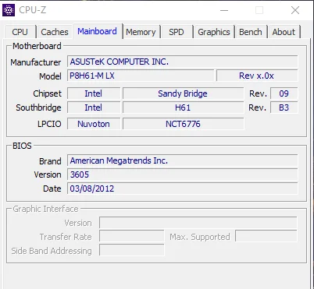Screen dimensions: 314x289
Task: Minimize the CPU-Z window
Action: 224,10
